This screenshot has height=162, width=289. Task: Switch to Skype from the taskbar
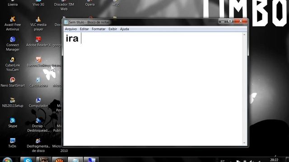[28, 160]
